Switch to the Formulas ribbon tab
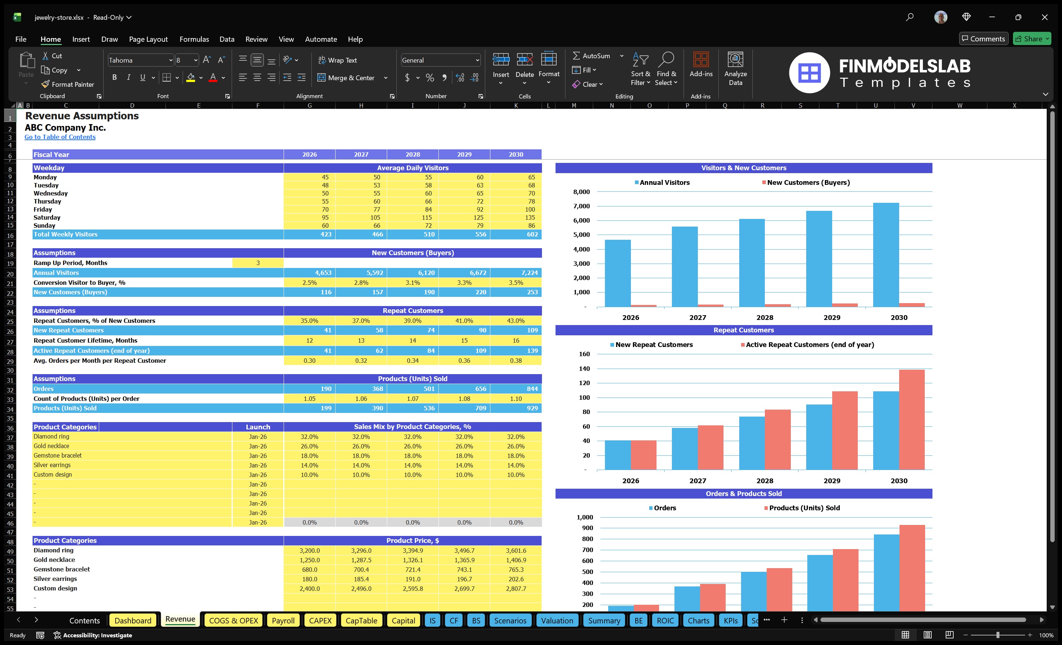This screenshot has height=645, width=1062. click(x=194, y=39)
